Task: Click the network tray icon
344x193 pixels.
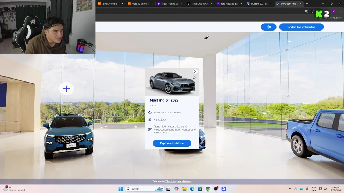Action: coord(321,189)
